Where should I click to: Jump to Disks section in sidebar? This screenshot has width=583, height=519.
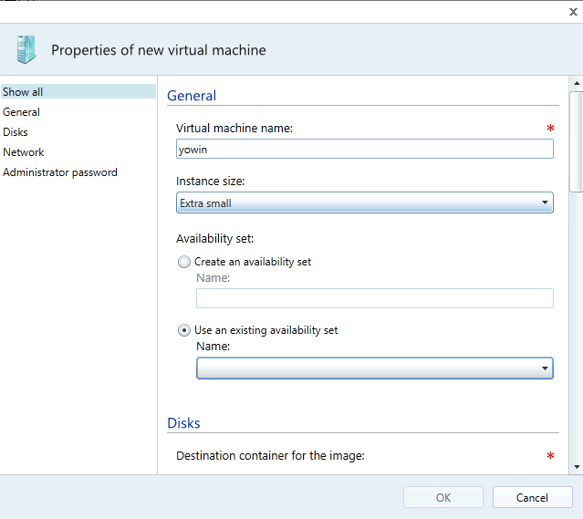[x=16, y=132]
